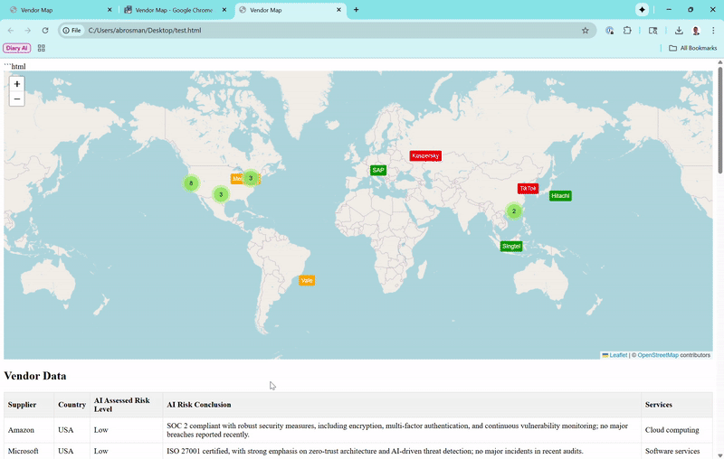Click Microsoft's ISO 27001 certified conclusion text
The height and width of the screenshot is (459, 724).
[x=375, y=451]
